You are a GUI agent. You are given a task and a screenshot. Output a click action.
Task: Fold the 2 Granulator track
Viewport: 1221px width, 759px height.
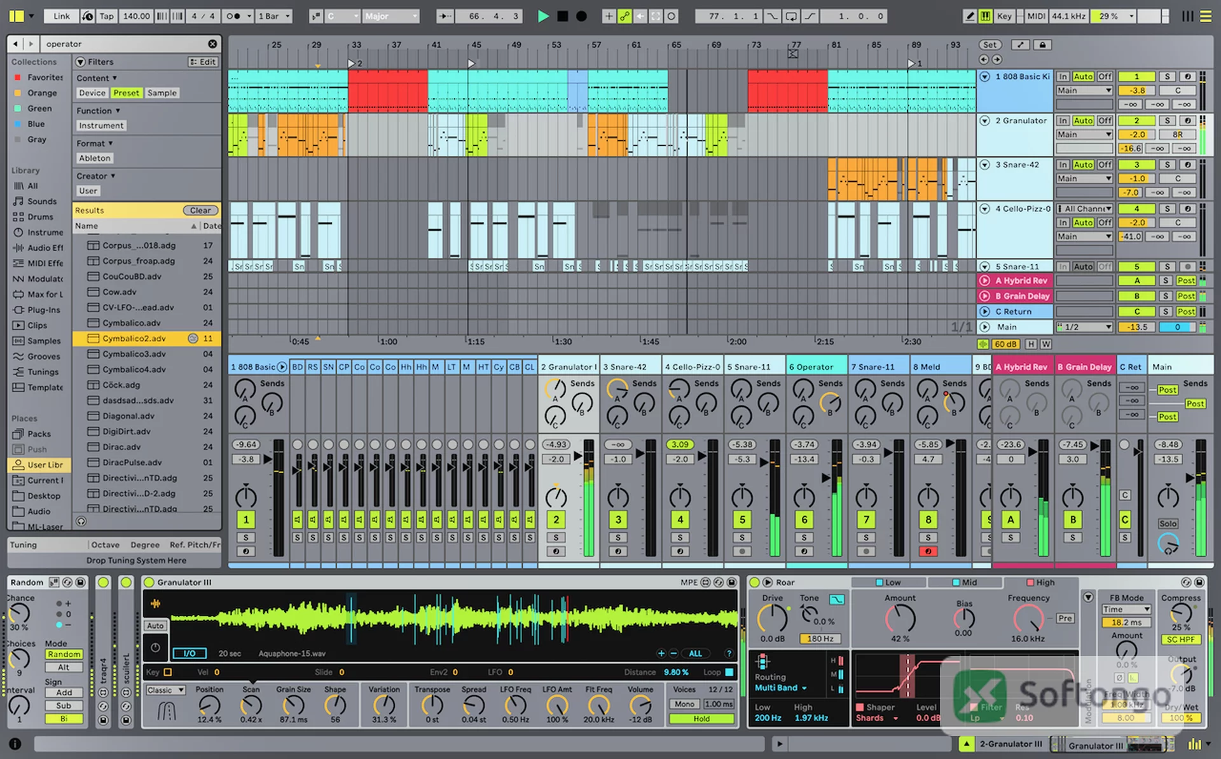(984, 121)
